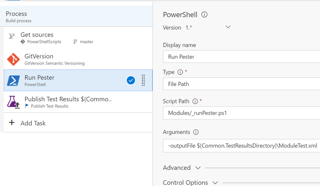
Task: Click the info icon beside Type
Action: 180,72
